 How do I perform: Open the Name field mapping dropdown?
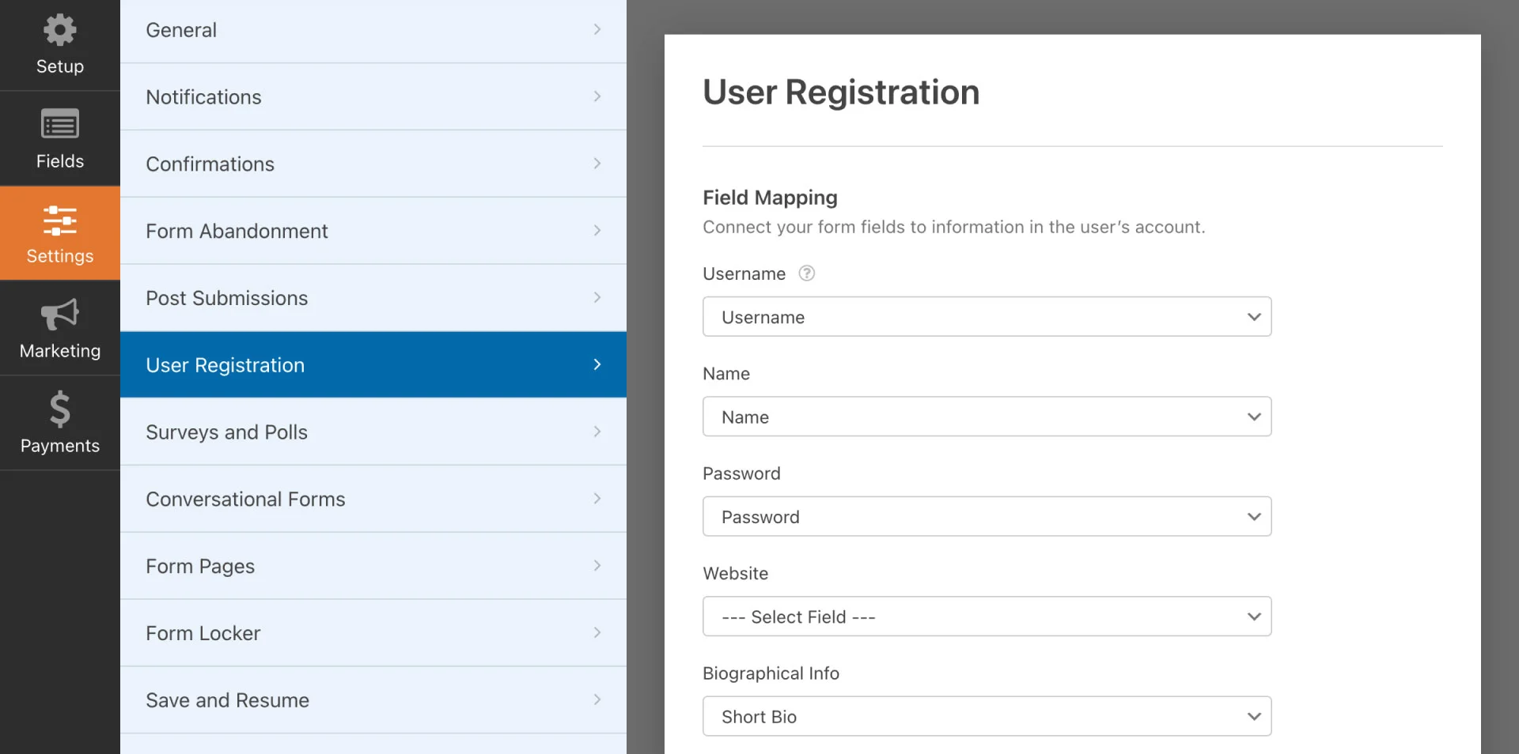987,417
